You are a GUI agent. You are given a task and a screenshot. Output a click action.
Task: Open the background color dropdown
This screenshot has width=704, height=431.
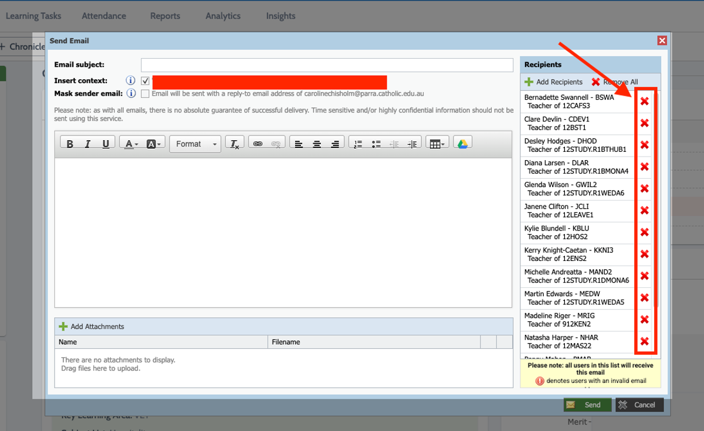pyautogui.click(x=154, y=144)
